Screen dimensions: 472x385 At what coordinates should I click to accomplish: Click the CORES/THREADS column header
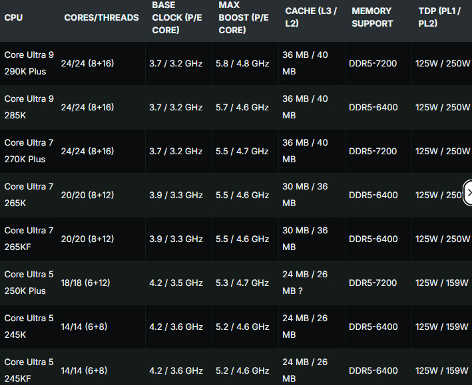pos(101,17)
